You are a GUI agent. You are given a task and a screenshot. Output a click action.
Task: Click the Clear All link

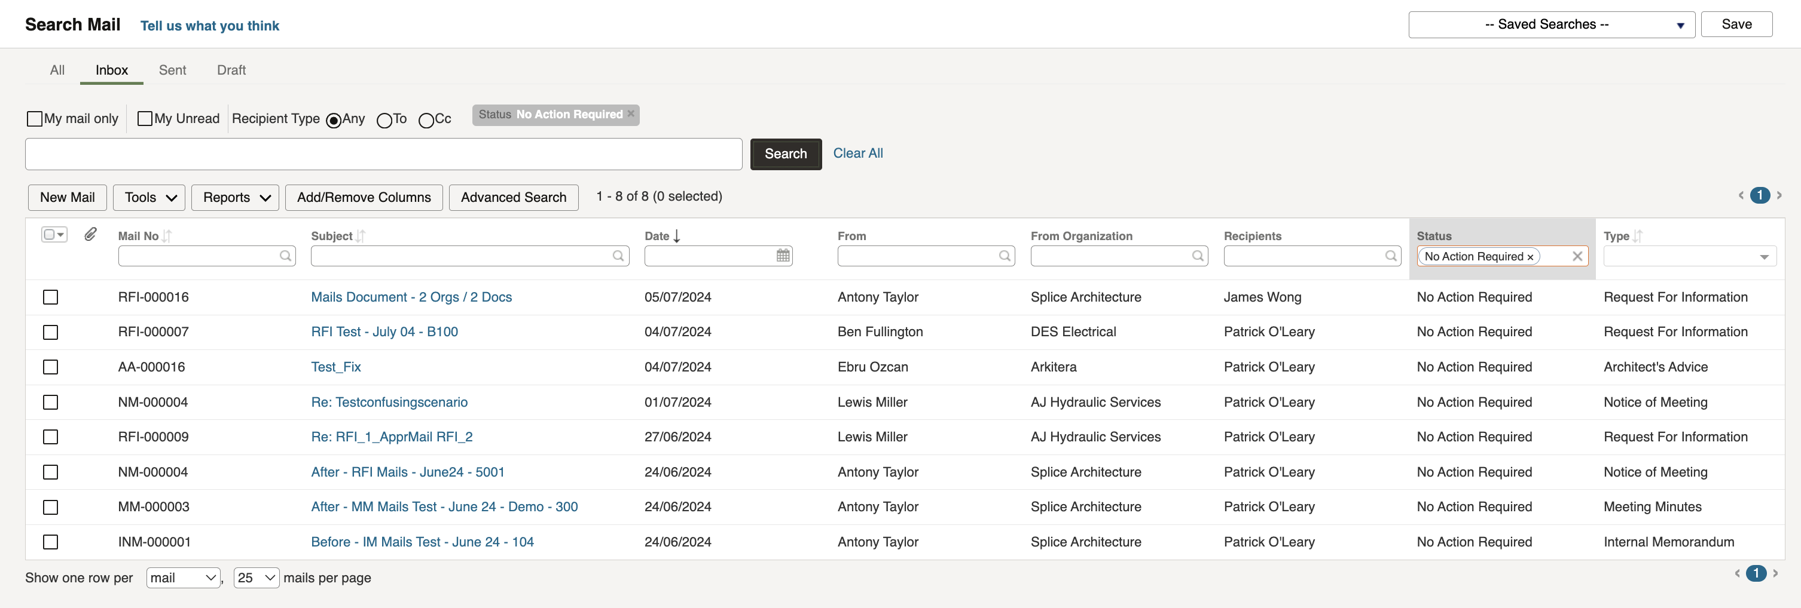pos(858,153)
